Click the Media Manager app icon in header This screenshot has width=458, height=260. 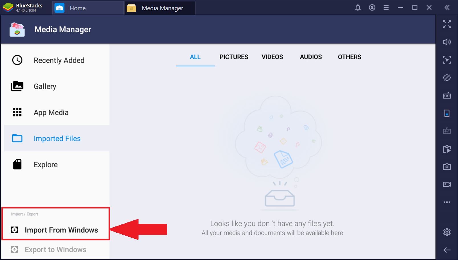click(17, 30)
